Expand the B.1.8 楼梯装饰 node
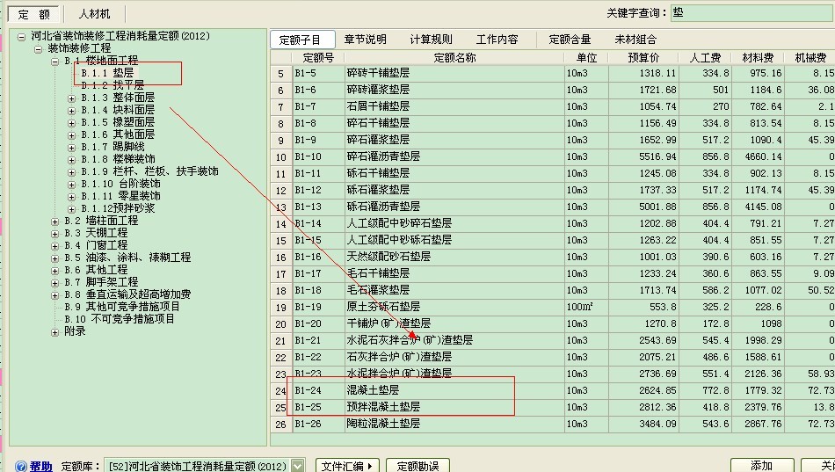The height and width of the screenshot is (472, 835). click(x=71, y=159)
